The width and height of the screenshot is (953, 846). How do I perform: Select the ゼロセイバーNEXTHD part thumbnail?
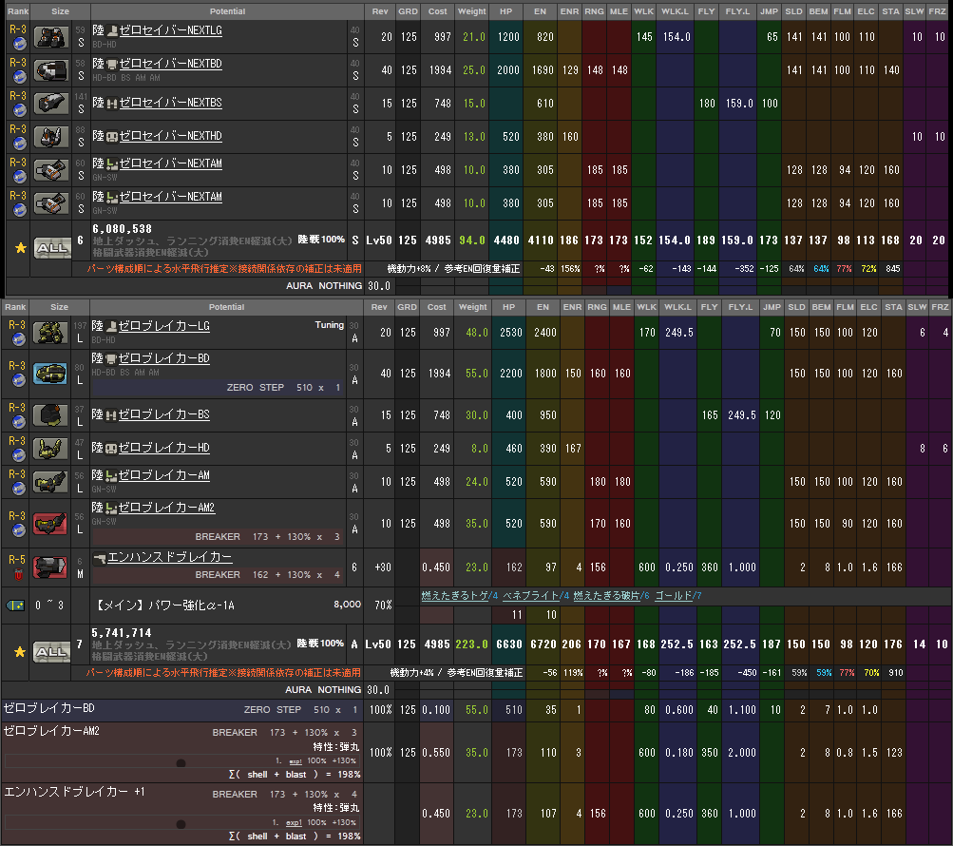[x=51, y=137]
